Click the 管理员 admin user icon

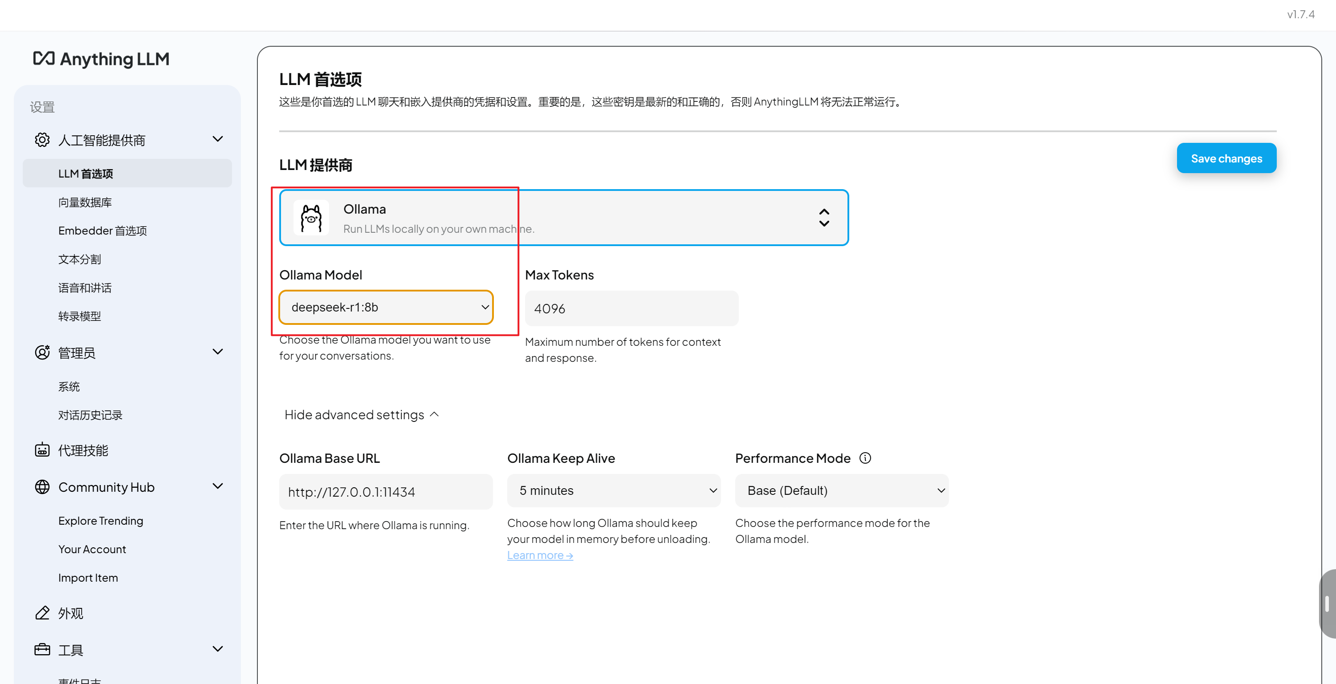pos(42,352)
